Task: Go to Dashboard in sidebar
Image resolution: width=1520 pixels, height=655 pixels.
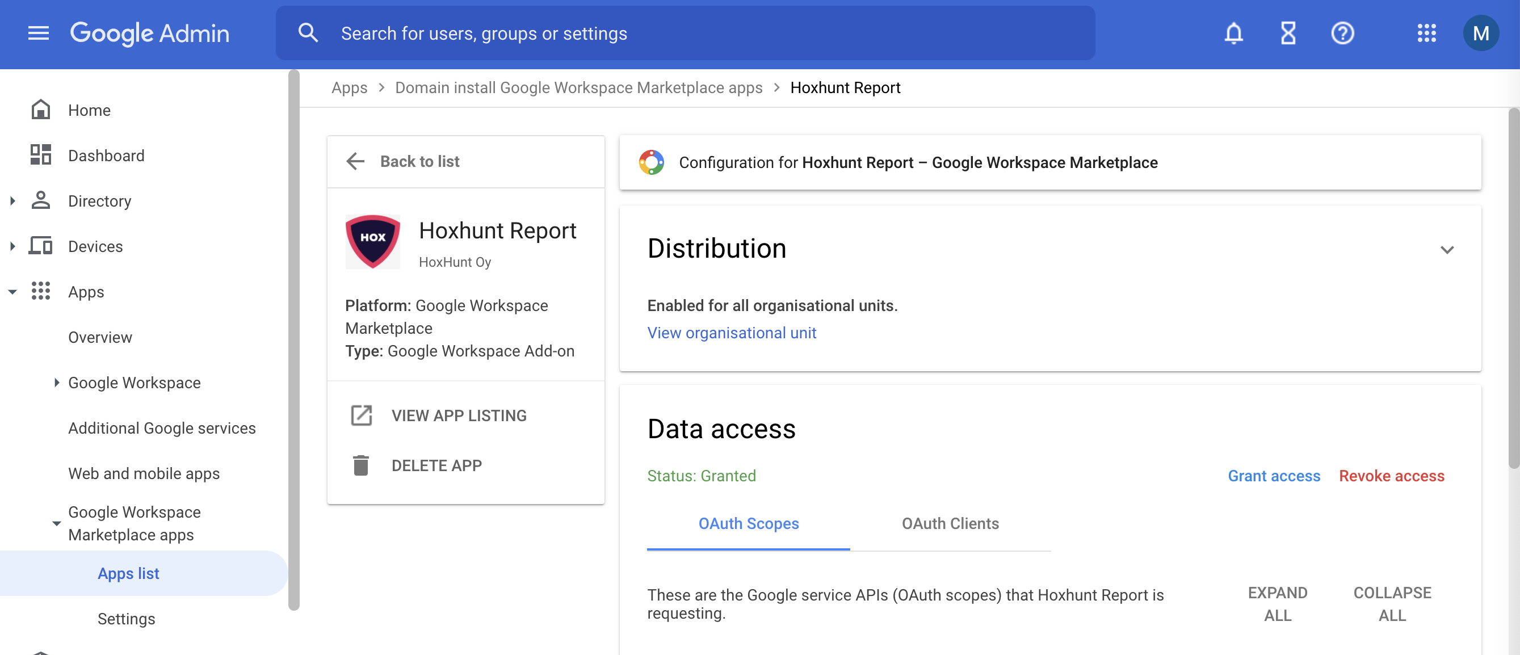Action: coord(106,155)
